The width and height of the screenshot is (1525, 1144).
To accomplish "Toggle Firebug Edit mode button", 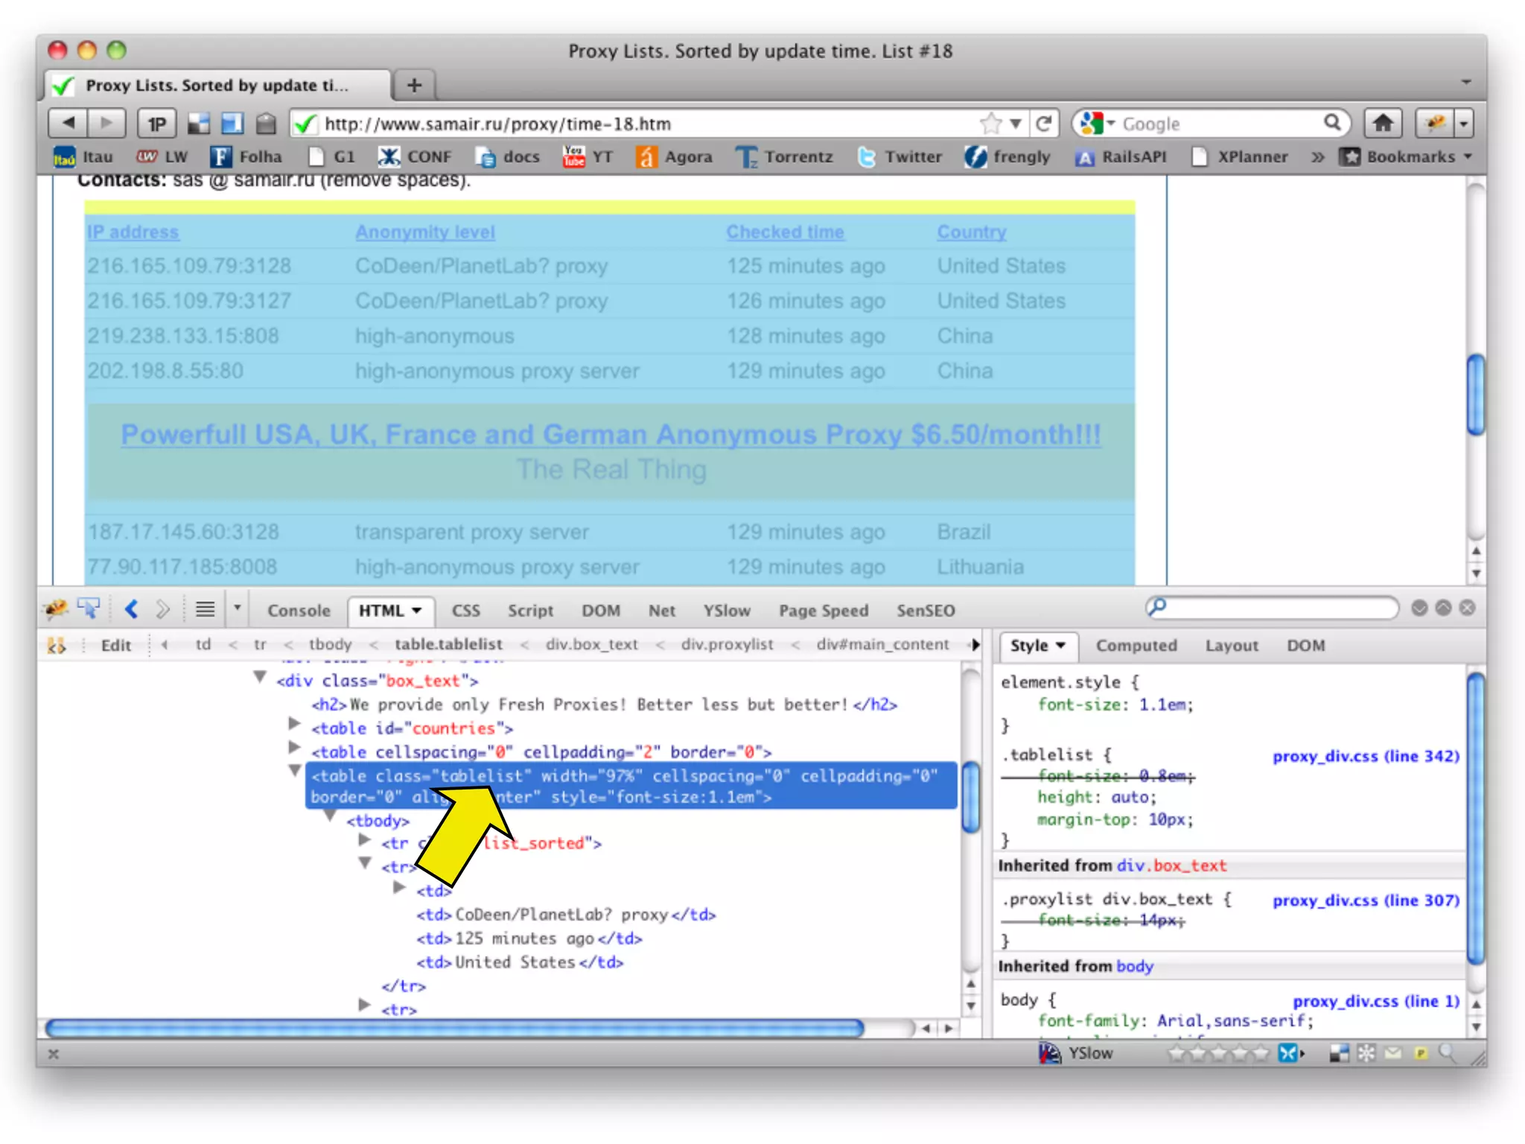I will pyautogui.click(x=115, y=645).
